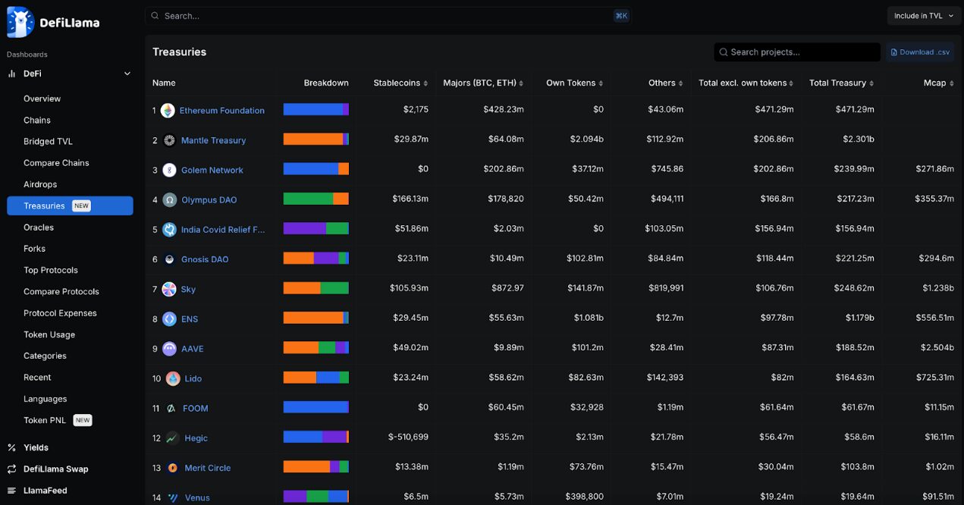964x505 pixels.
Task: Click the DefiLlama Swap arrows icon
Action: [x=12, y=469]
